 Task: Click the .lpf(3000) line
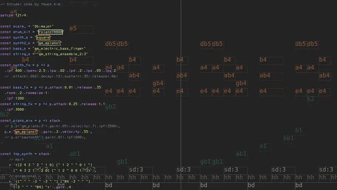click(15, 109)
